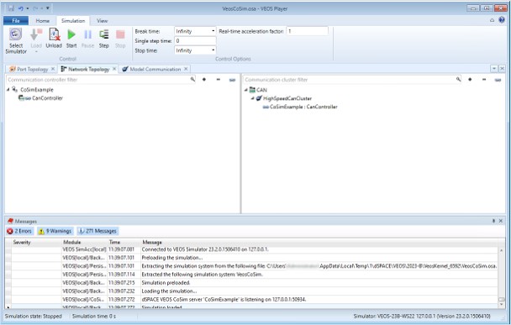
Task: Click the Undo icon in the title bar
Action: click(x=21, y=8)
